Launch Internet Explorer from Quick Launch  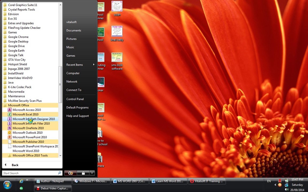pyautogui.click(x=21, y=181)
